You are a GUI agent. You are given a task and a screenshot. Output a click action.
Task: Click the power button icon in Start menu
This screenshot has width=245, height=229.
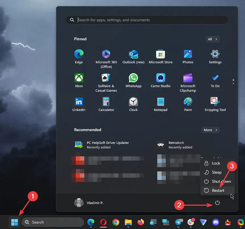(x=217, y=203)
